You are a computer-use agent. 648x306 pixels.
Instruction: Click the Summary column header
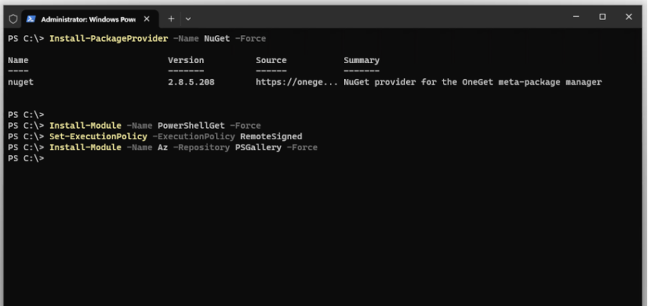(361, 60)
